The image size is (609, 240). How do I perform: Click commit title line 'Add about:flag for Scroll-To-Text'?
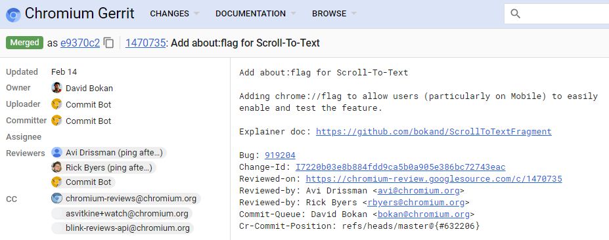click(323, 73)
